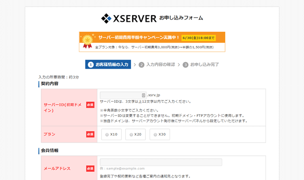
Task: Click step 1 お客様情報の入力 tab
Action: point(108,64)
